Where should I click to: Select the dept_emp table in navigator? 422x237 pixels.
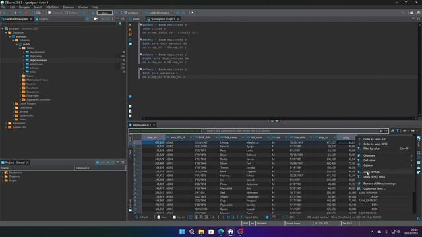36,56
